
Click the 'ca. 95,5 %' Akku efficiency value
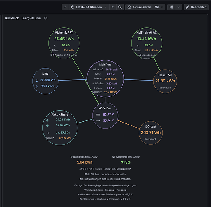tap(62, 132)
